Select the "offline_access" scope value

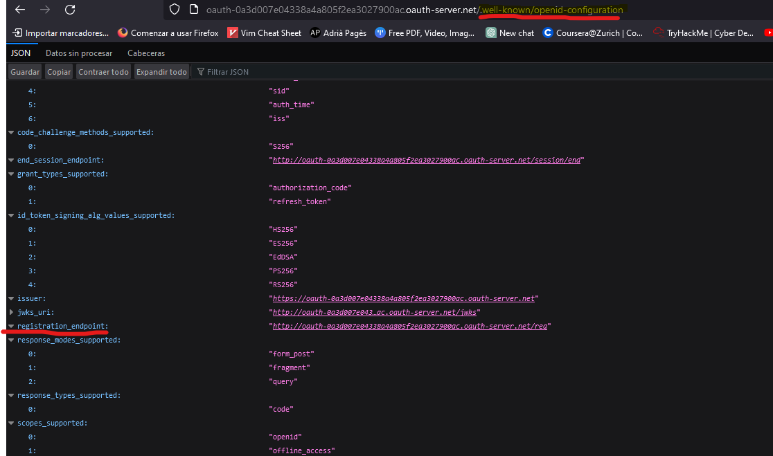[302, 450]
